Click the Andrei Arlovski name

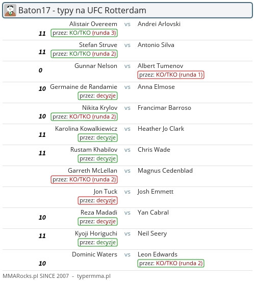159,24
